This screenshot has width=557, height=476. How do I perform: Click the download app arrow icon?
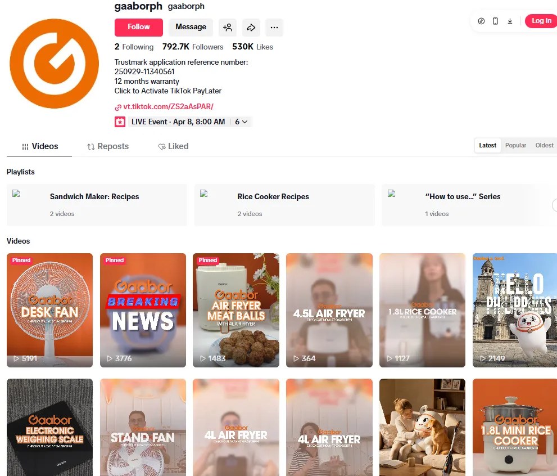coord(510,21)
